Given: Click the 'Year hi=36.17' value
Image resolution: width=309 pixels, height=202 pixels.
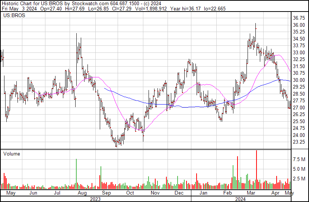Looking at the screenshot, I should (186, 9).
